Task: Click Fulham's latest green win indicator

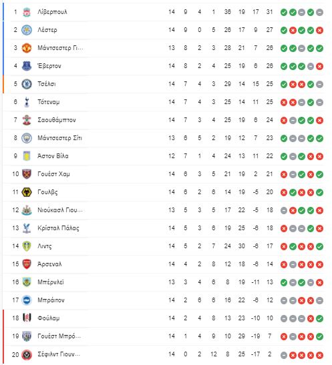Action: [319, 318]
